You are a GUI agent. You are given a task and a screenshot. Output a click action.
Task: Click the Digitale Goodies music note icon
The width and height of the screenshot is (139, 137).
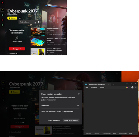coord(17,38)
